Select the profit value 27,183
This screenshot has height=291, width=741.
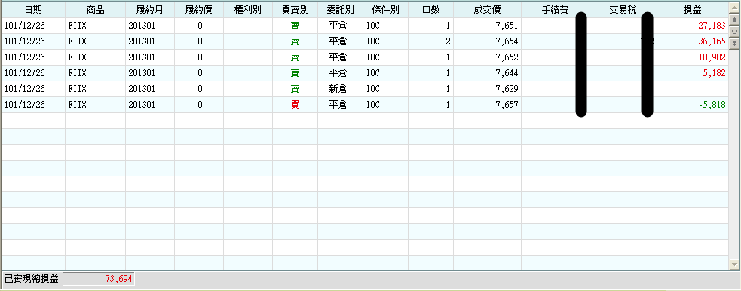[x=712, y=26]
